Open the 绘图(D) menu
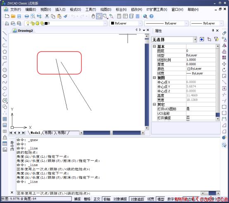Viewport: 229px width, 203px height. 106,10
